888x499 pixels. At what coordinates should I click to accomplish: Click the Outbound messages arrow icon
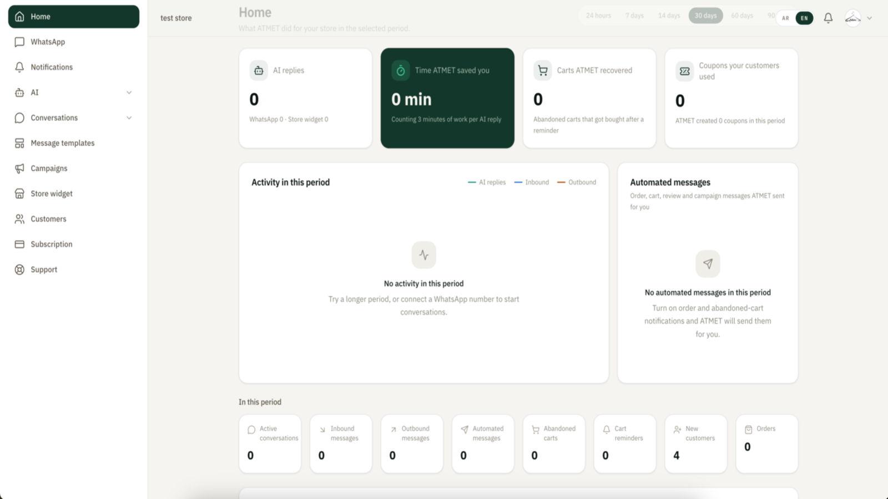[x=393, y=430]
